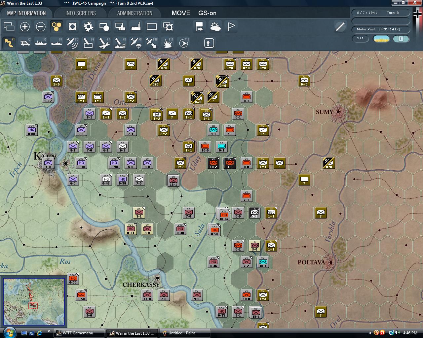Open the ADMINISTRATION tab

(135, 13)
